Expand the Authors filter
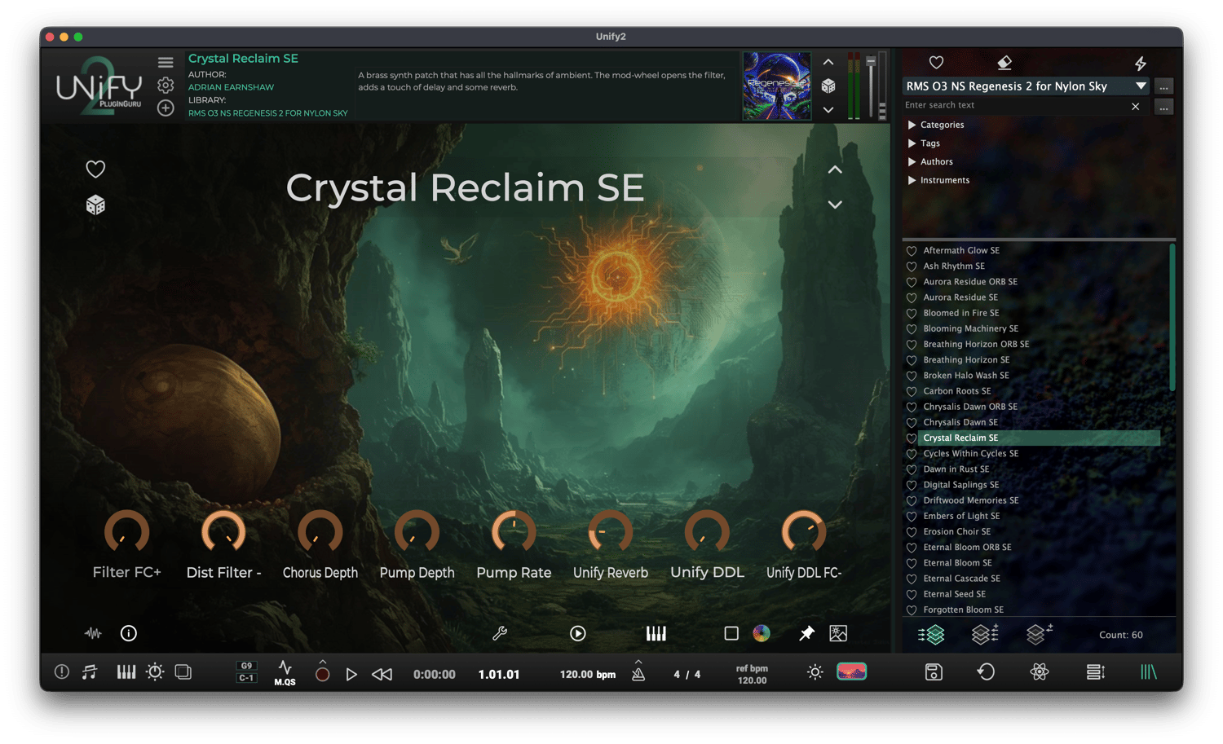The image size is (1223, 744). [x=912, y=162]
